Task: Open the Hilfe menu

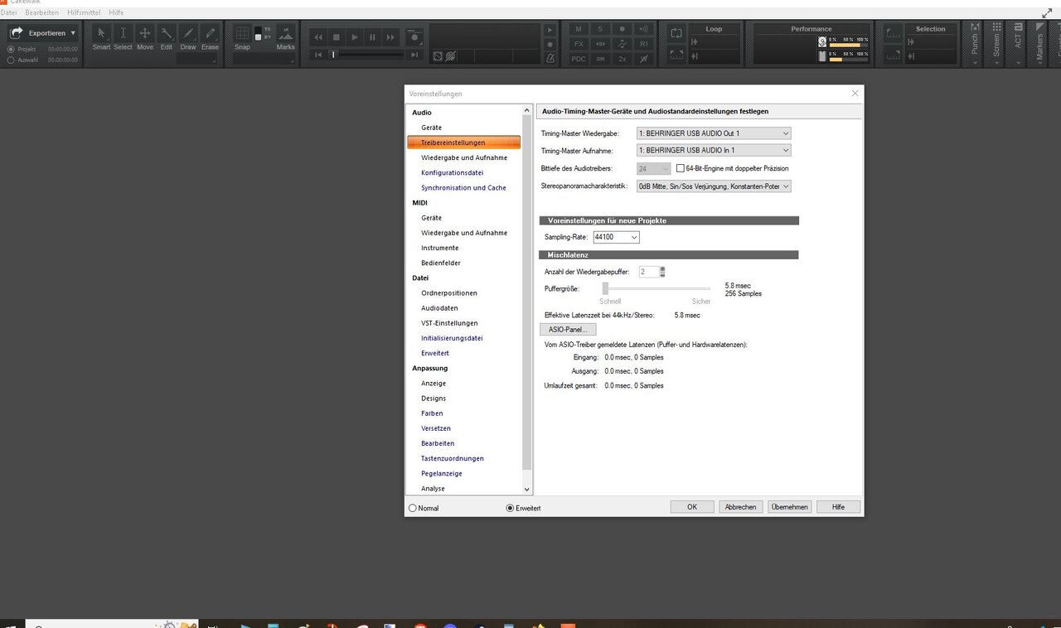Action: 117,12
